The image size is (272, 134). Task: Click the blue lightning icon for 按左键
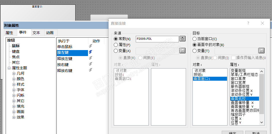click(90, 52)
